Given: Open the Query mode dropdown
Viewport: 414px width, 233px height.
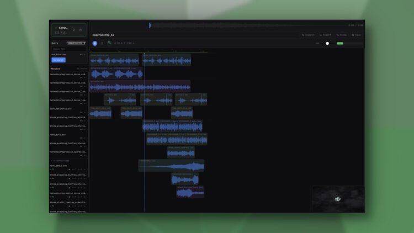Looking at the screenshot, I should pyautogui.click(x=76, y=43).
